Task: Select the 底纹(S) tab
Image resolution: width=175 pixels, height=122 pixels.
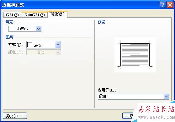Action: pyautogui.click(x=57, y=14)
